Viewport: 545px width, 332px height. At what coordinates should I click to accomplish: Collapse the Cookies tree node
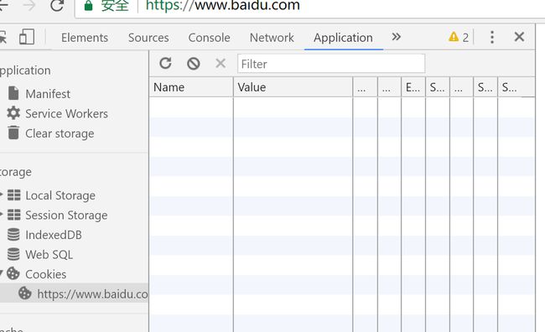tap(1, 274)
